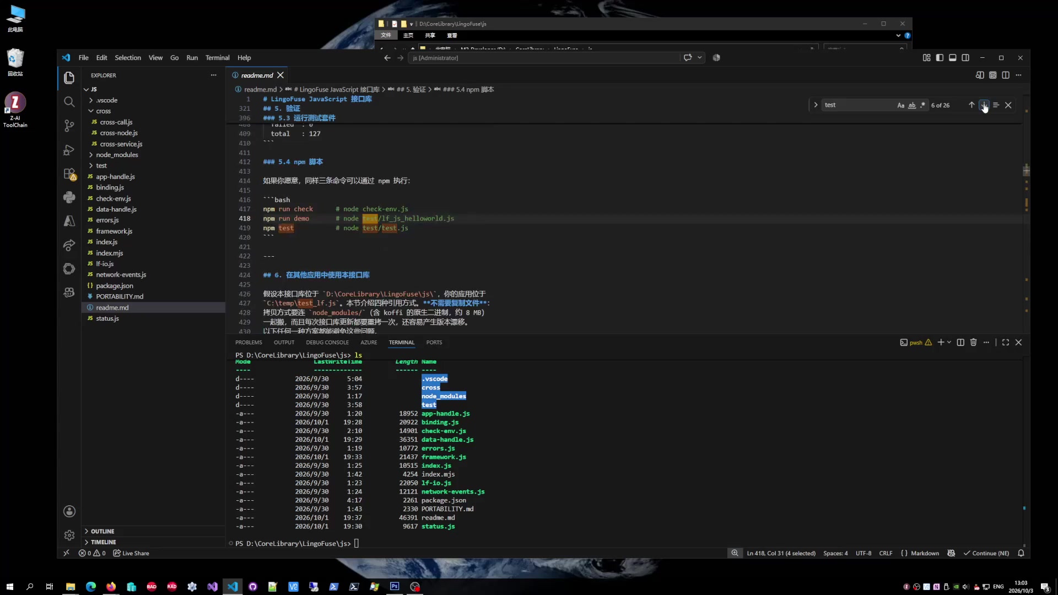Expand the .vscode folder
Screen dimensions: 1058x595
pos(106,100)
